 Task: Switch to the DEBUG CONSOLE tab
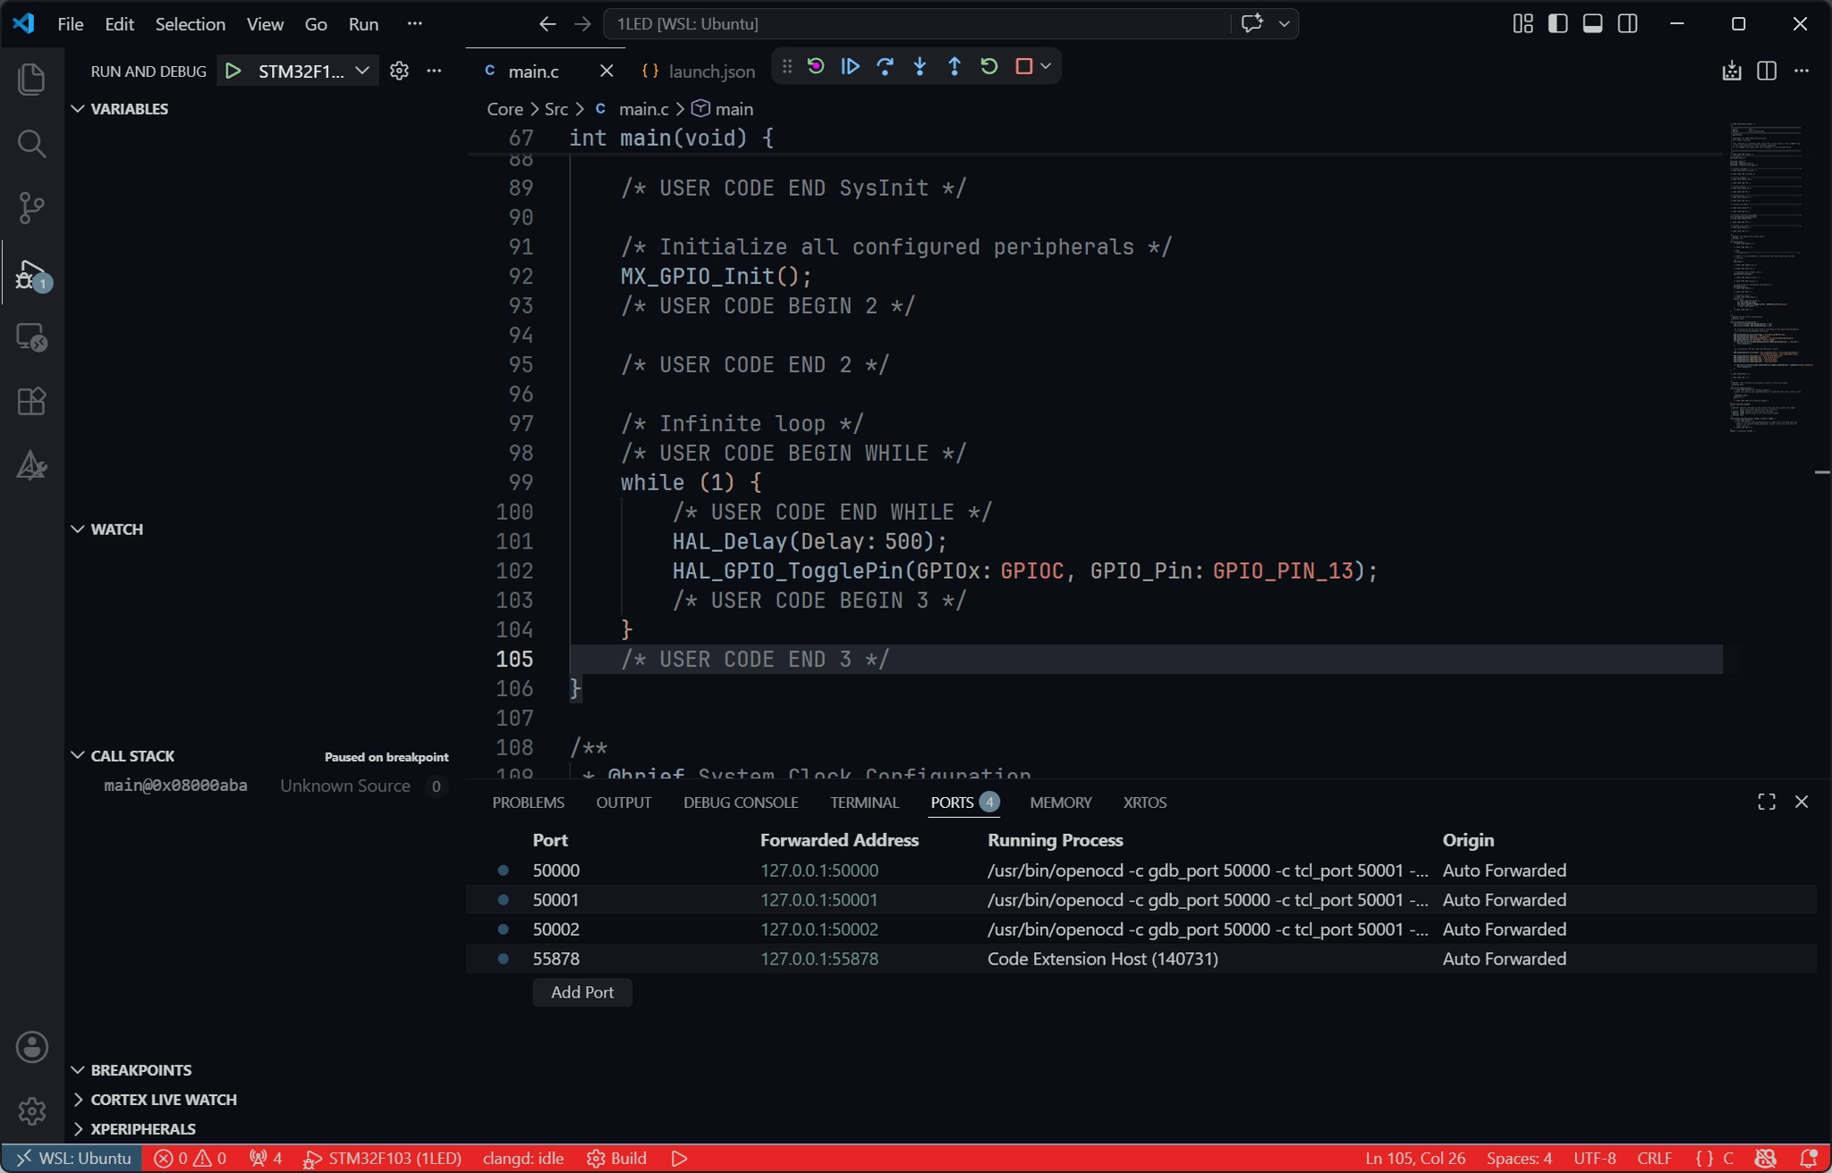coord(741,803)
